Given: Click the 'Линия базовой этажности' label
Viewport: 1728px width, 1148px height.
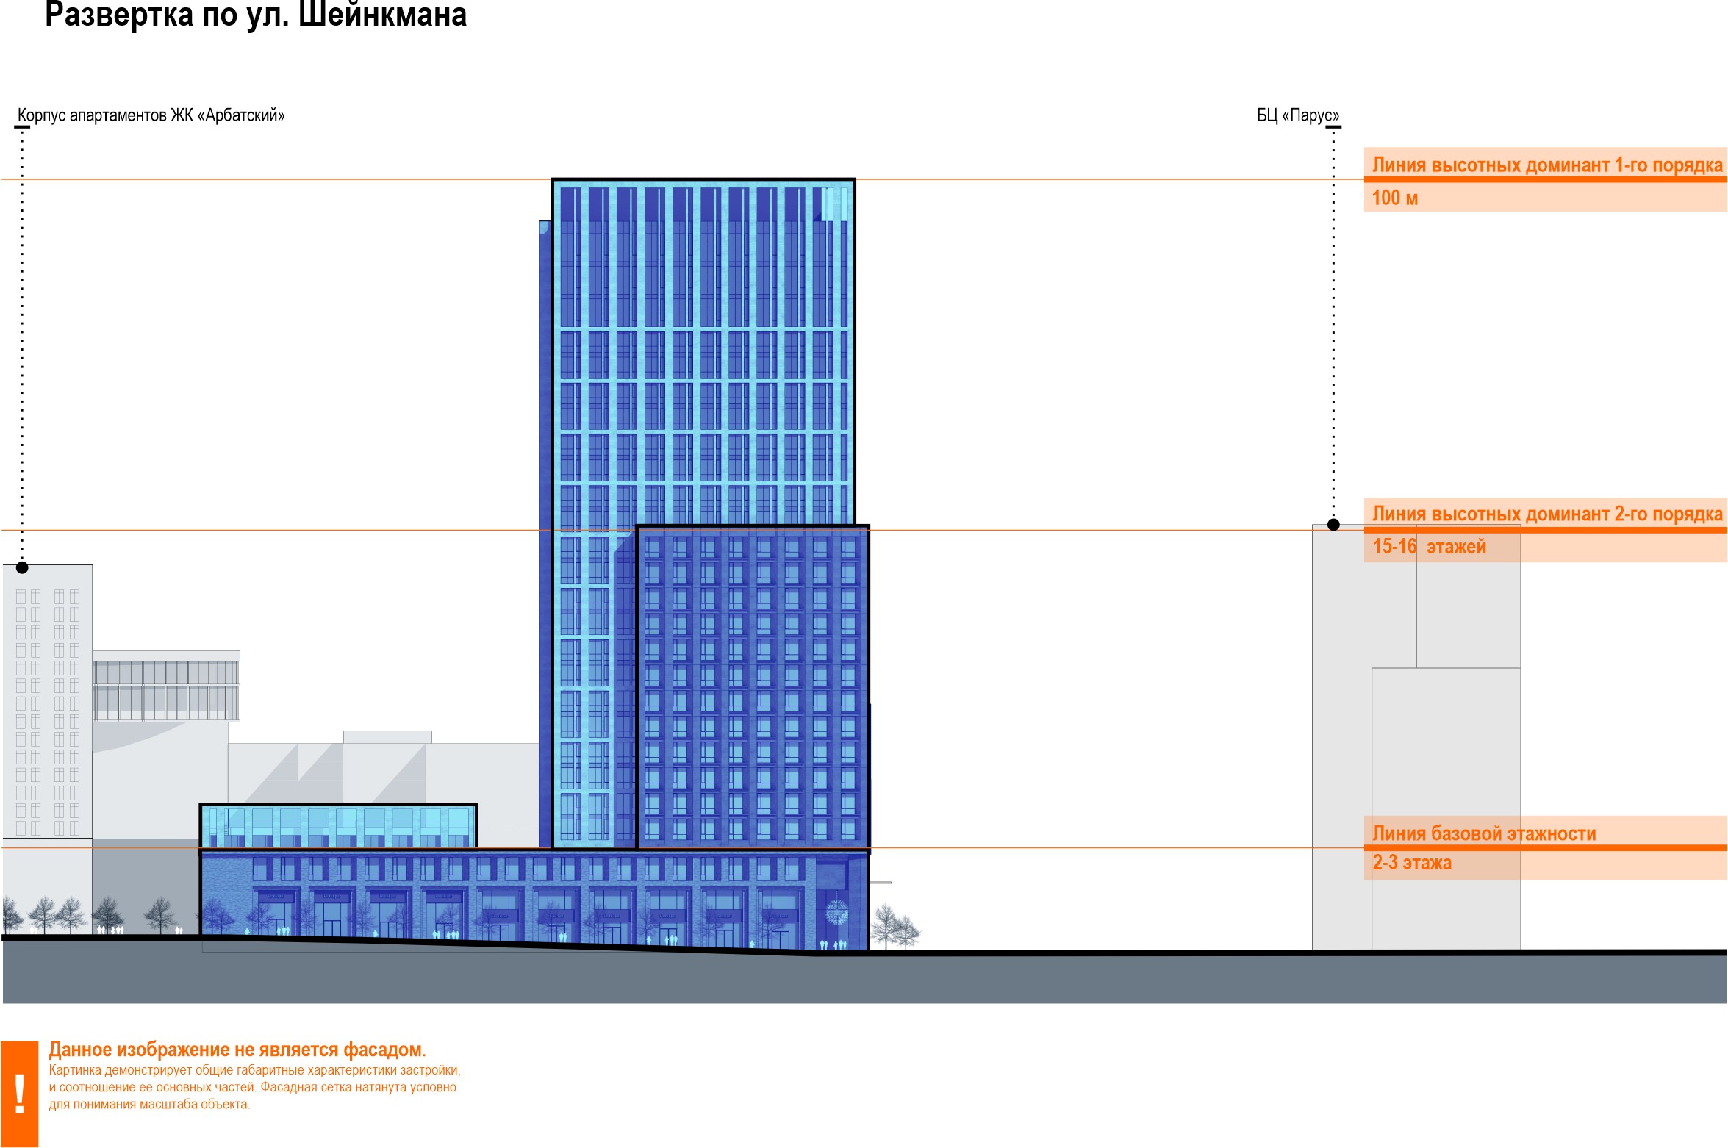Looking at the screenshot, I should (1483, 833).
